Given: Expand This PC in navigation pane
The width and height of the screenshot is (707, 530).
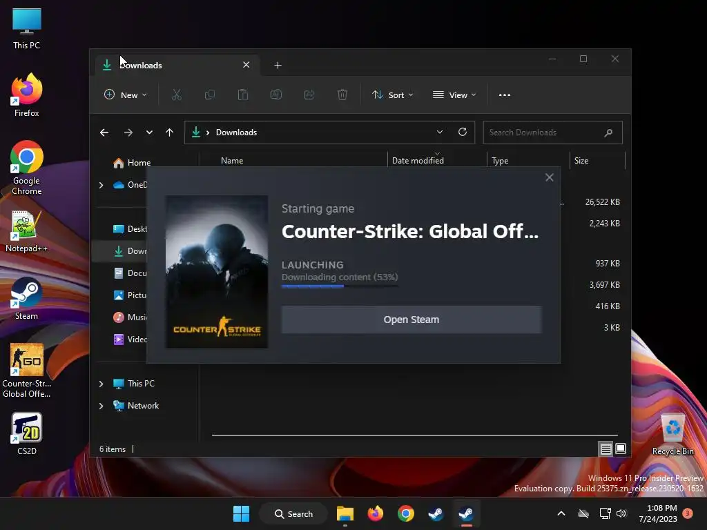Looking at the screenshot, I should pyautogui.click(x=101, y=384).
